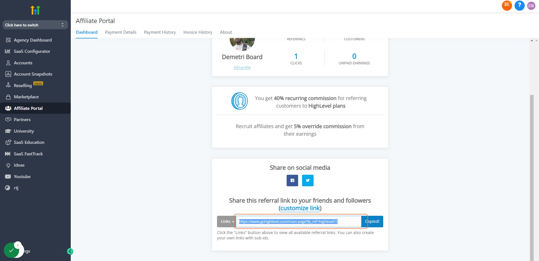Click the clicks count number 1

coord(296,56)
